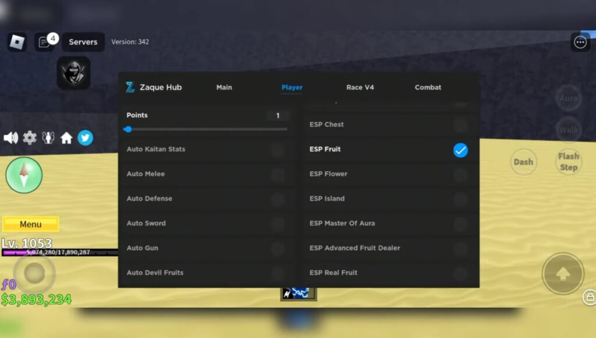The width and height of the screenshot is (596, 338).
Task: Tap the Walk button
Action: point(569,130)
